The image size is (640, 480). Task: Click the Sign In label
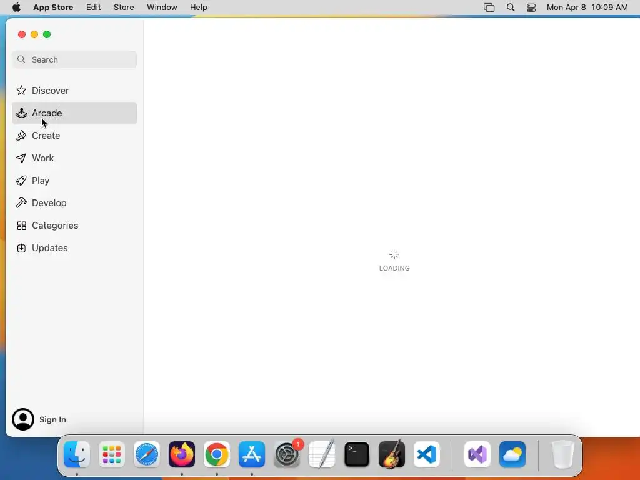pyautogui.click(x=52, y=419)
